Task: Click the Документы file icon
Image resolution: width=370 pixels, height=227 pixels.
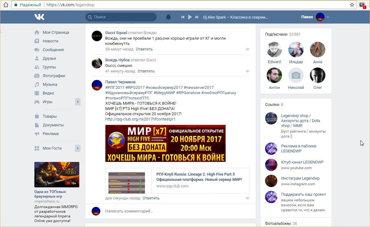Action: point(37,125)
